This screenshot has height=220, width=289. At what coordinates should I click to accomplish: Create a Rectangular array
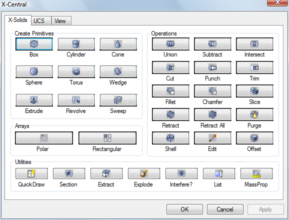point(107,138)
